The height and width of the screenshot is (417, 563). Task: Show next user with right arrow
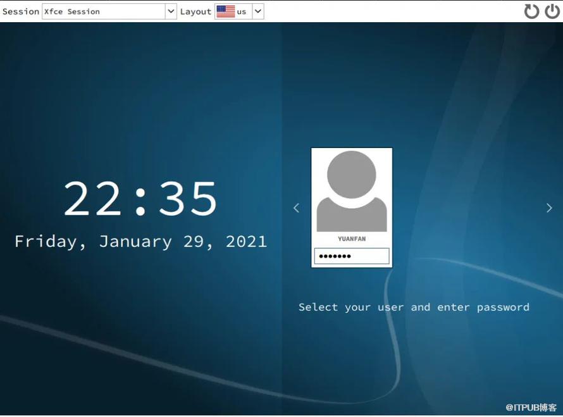coord(549,208)
